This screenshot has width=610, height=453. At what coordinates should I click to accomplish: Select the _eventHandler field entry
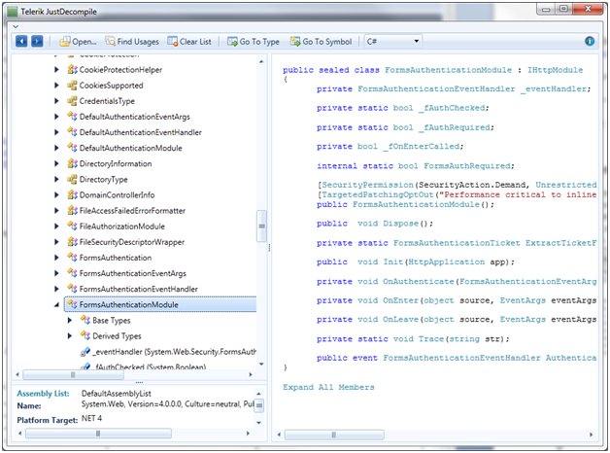tap(174, 352)
